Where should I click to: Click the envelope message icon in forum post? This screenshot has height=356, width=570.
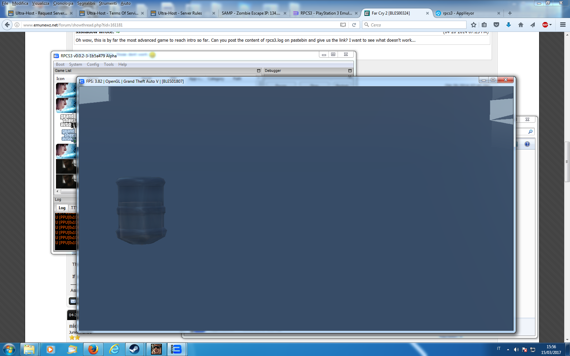pos(73,301)
